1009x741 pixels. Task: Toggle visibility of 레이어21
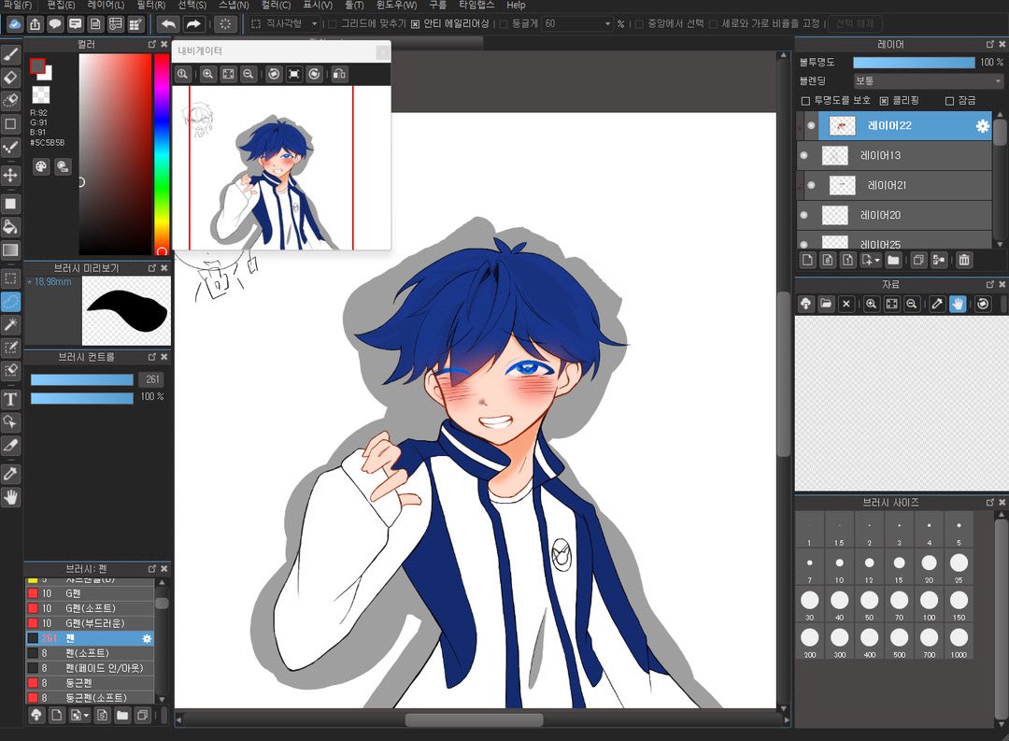click(x=811, y=185)
